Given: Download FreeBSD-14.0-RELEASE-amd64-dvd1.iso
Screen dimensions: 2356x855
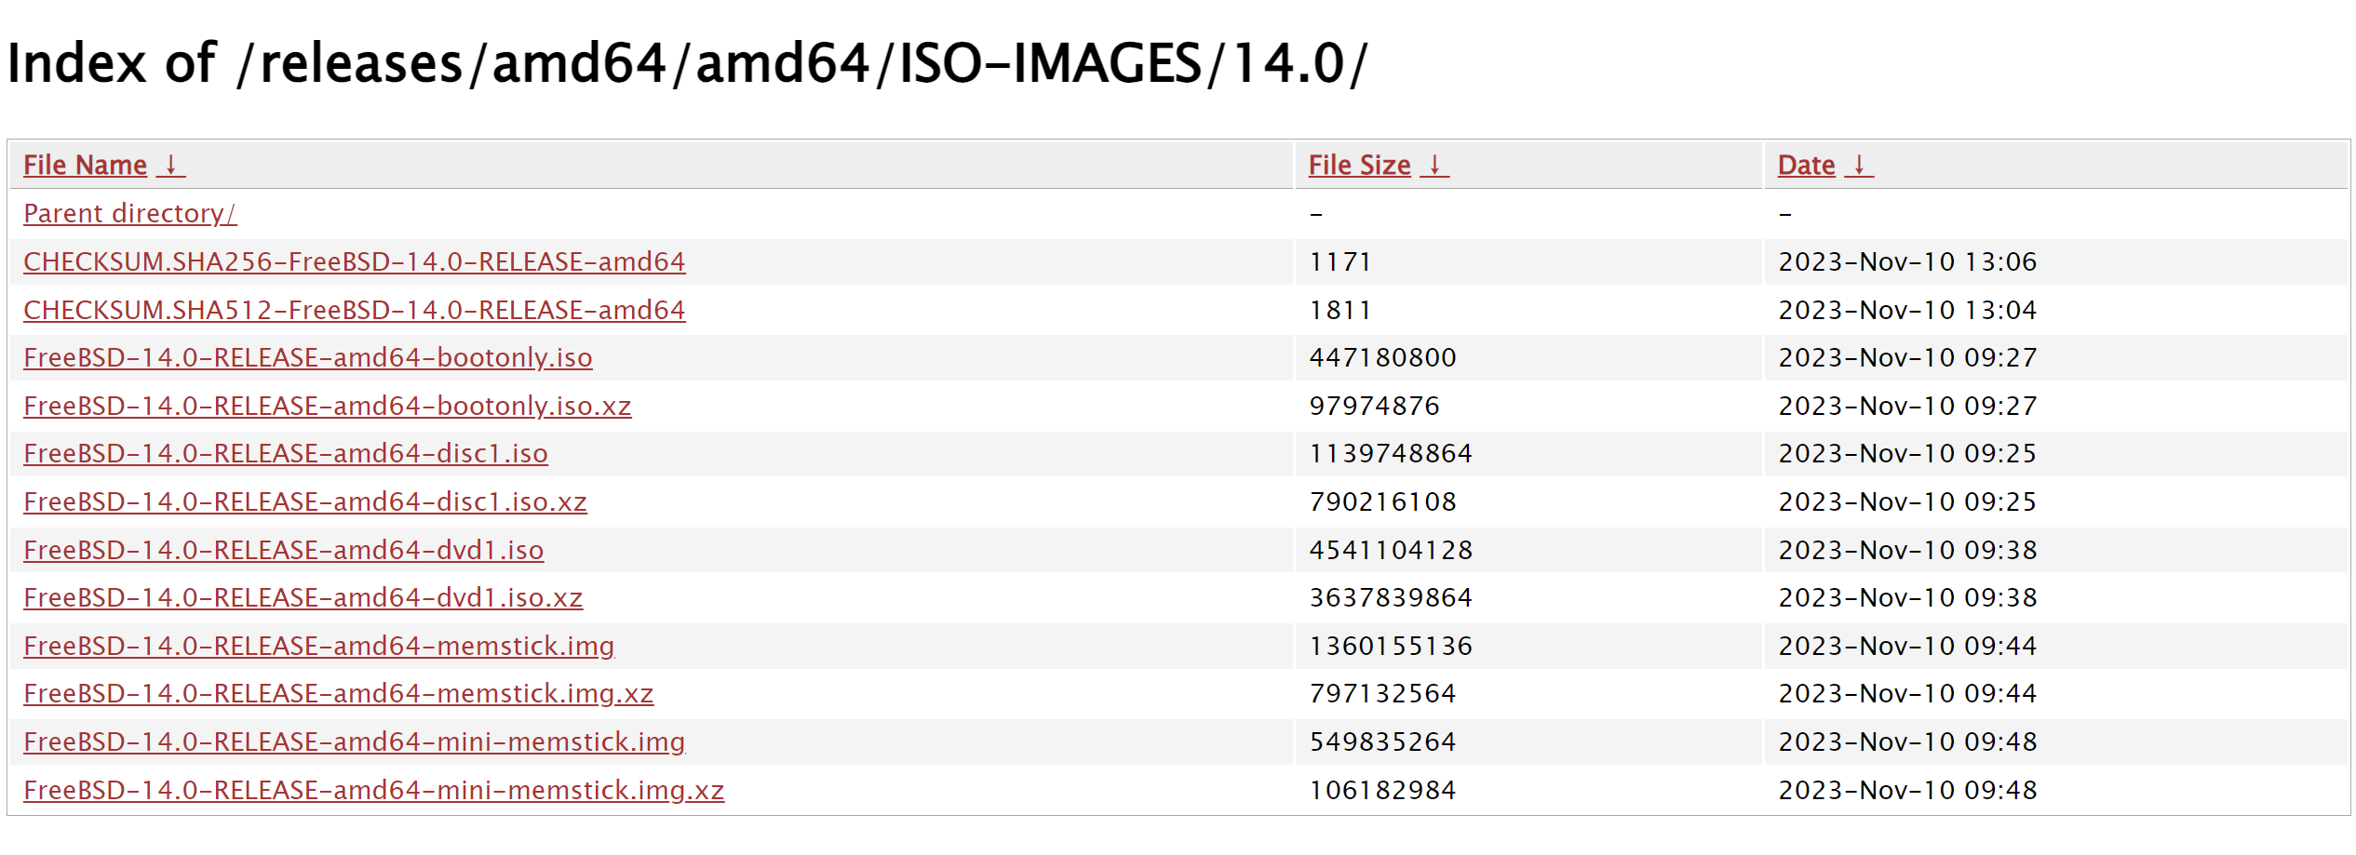Looking at the screenshot, I should click(284, 550).
